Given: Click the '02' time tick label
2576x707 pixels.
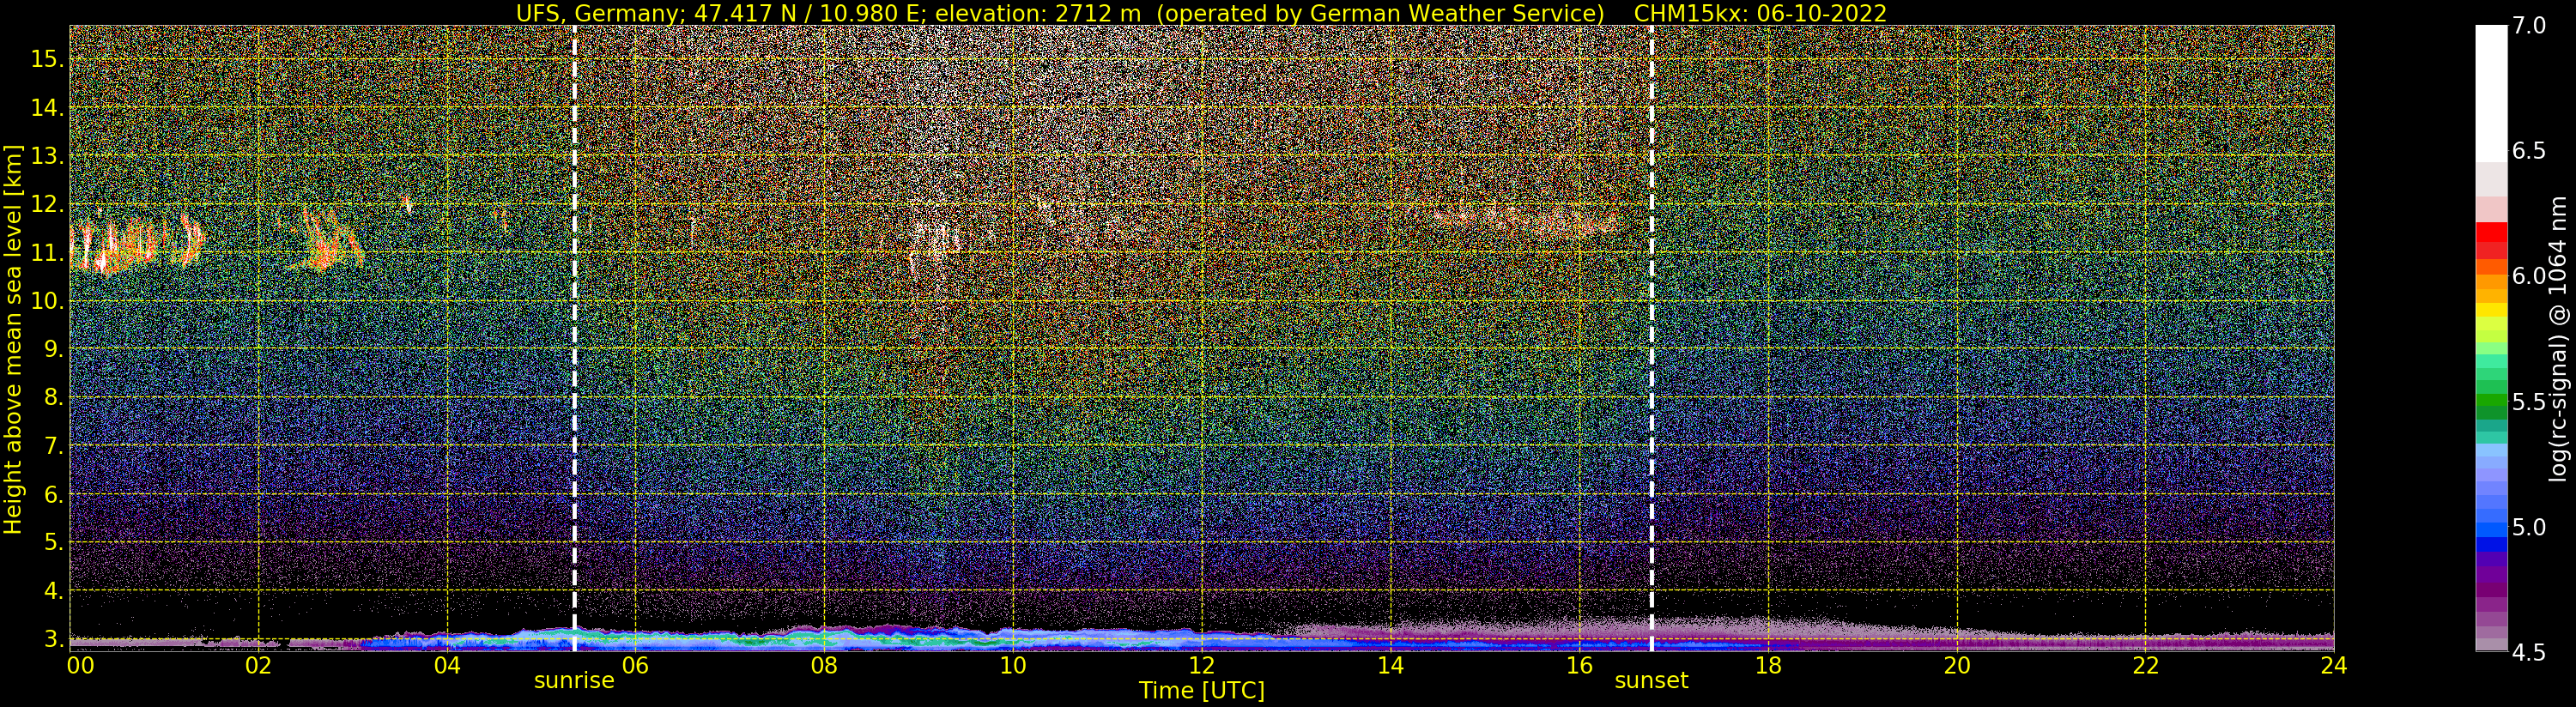Looking at the screenshot, I should click(x=259, y=665).
